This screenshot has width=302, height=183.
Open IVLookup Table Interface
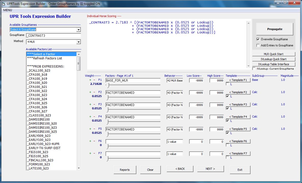273,64
